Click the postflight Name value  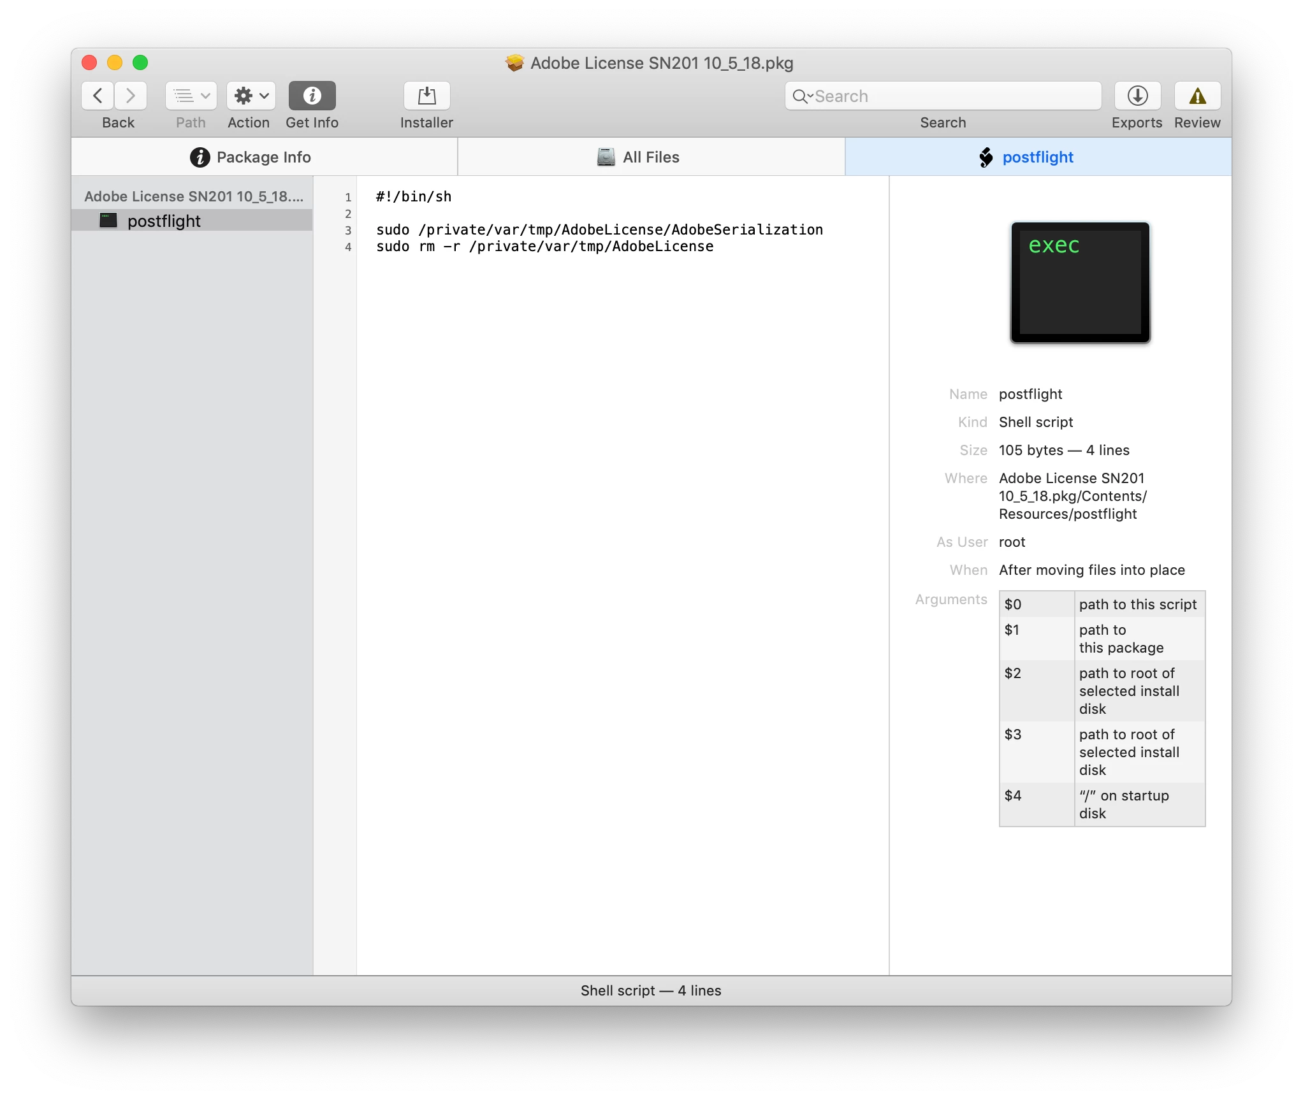[1030, 394]
